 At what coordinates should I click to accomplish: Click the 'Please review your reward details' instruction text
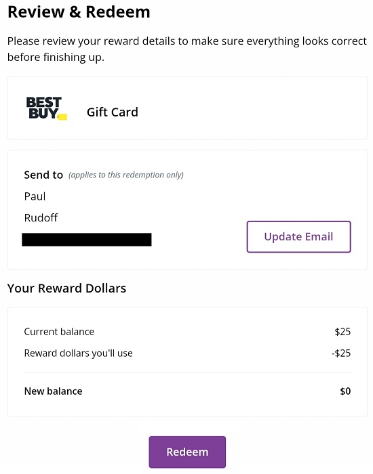pos(186,41)
